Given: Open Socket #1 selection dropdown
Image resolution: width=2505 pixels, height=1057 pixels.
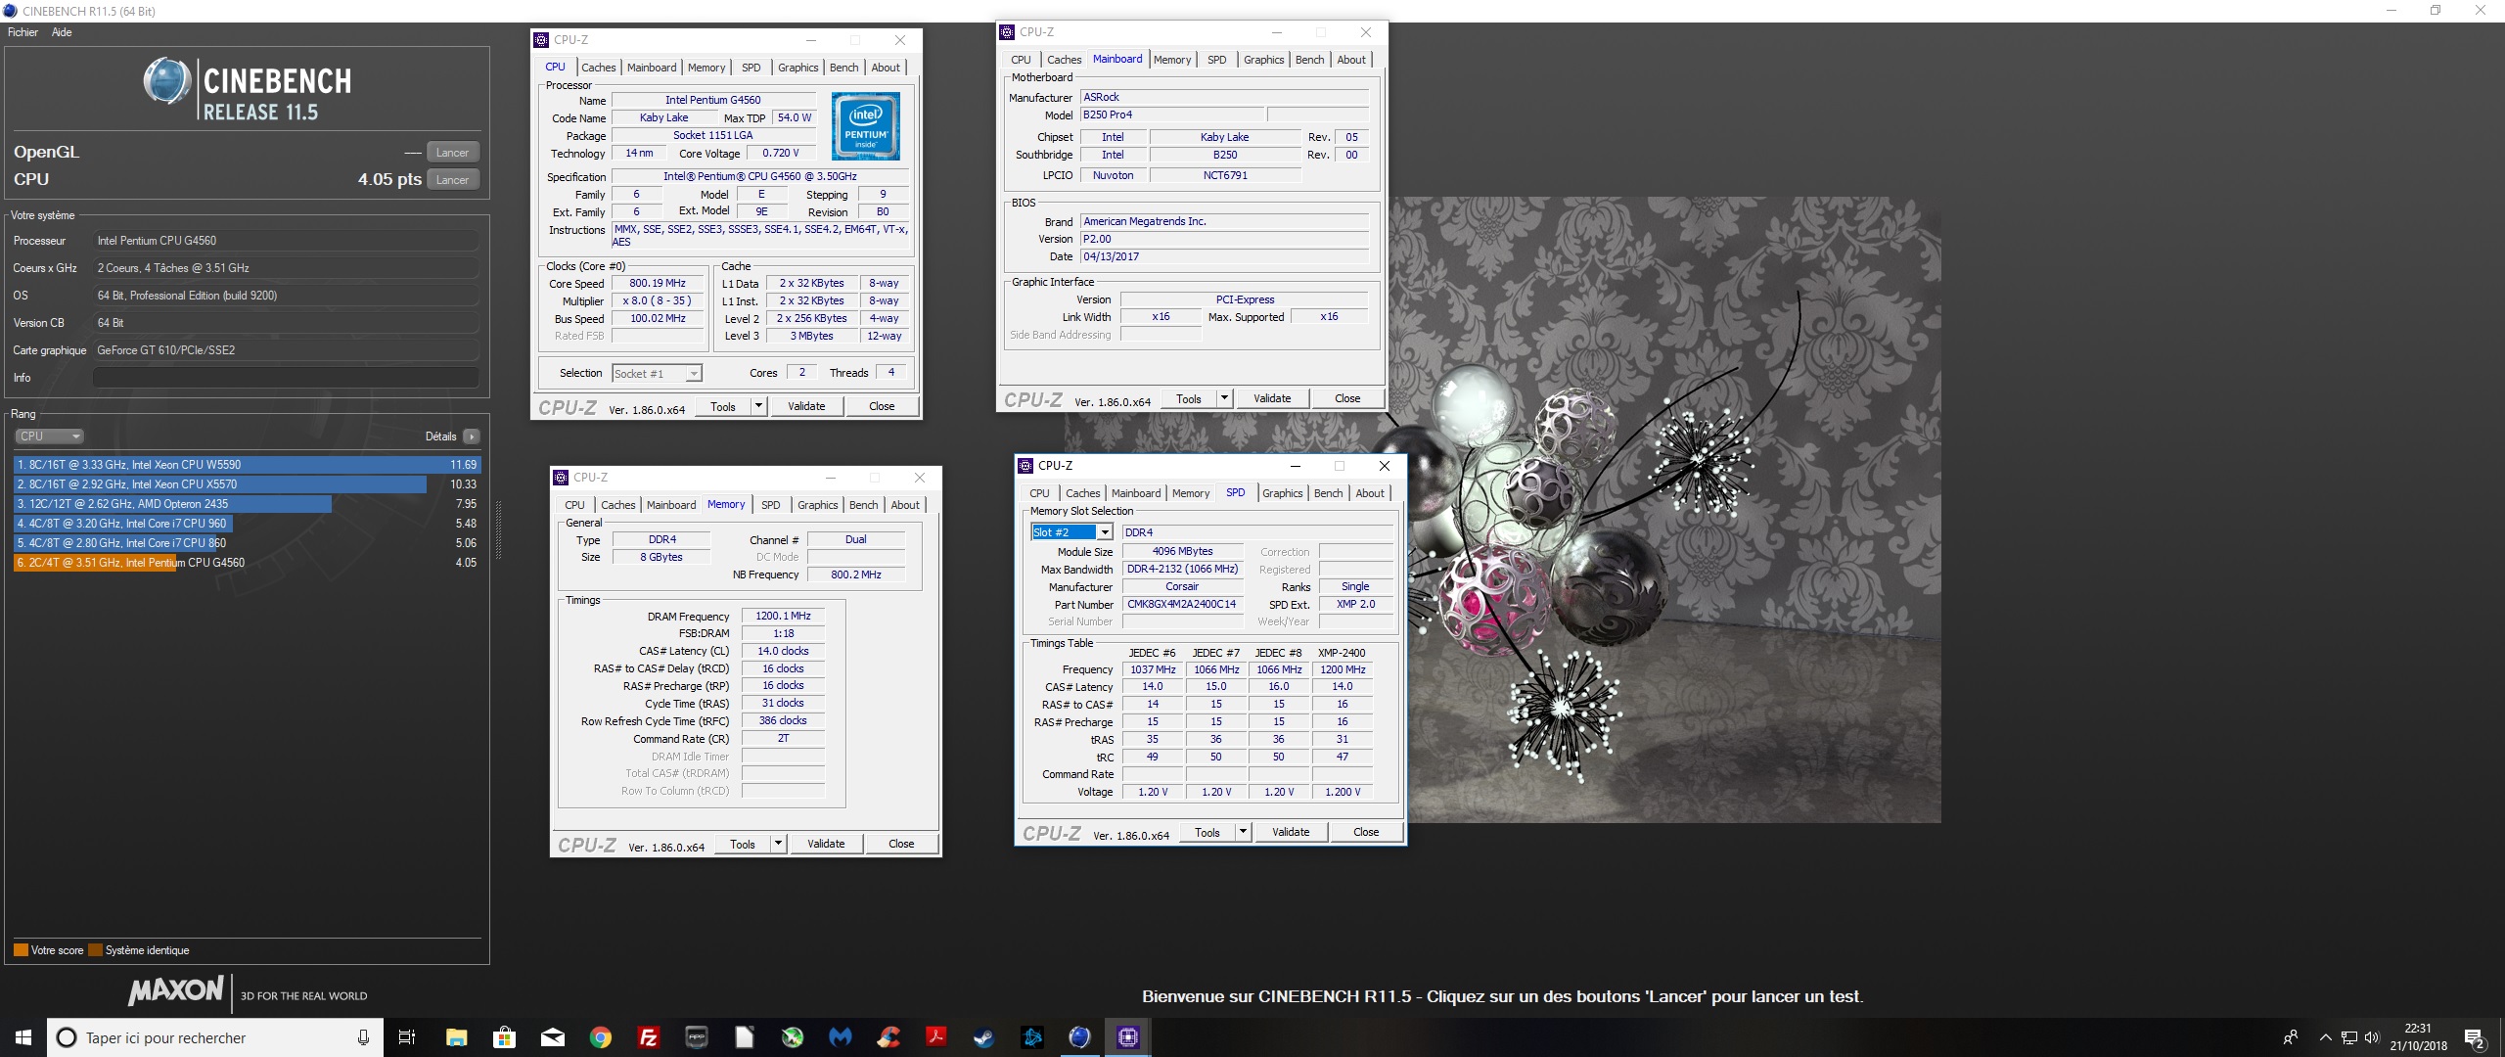Looking at the screenshot, I should pyautogui.click(x=657, y=373).
